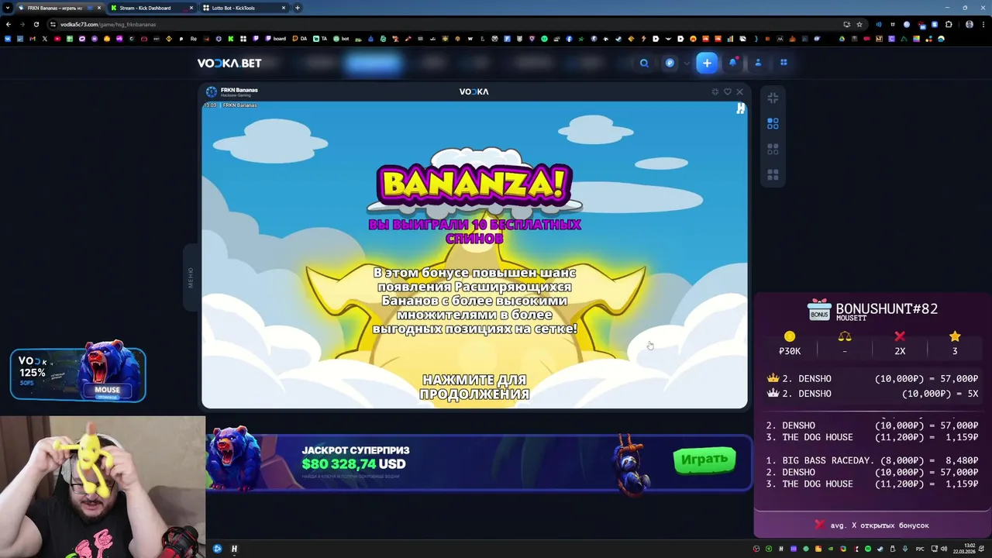Open the Gmail bookmark icon
Viewport: 992px width, 558px height.
pyautogui.click(x=33, y=39)
